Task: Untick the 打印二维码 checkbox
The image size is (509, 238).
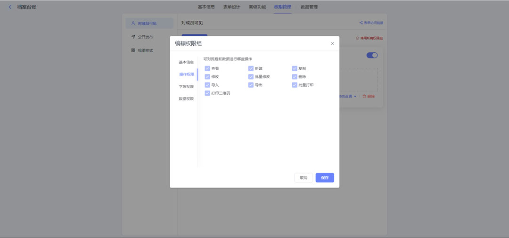Action: (207, 93)
